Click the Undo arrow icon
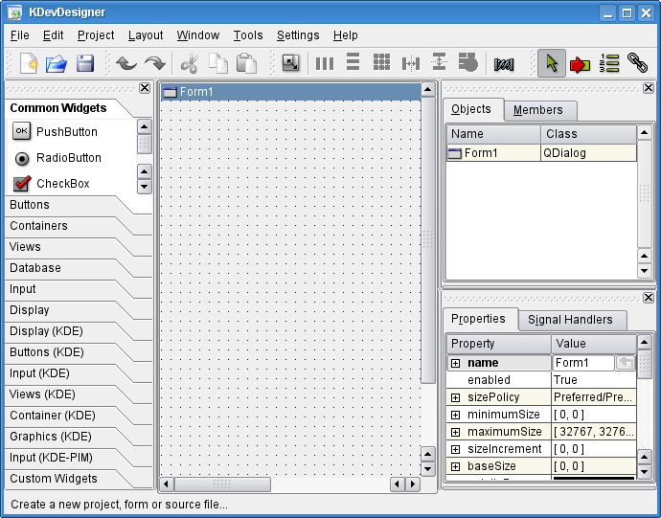 pyautogui.click(x=126, y=64)
